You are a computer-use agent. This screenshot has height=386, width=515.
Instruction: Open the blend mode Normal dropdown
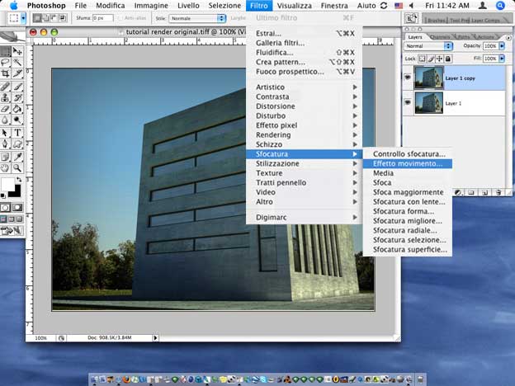[428, 46]
